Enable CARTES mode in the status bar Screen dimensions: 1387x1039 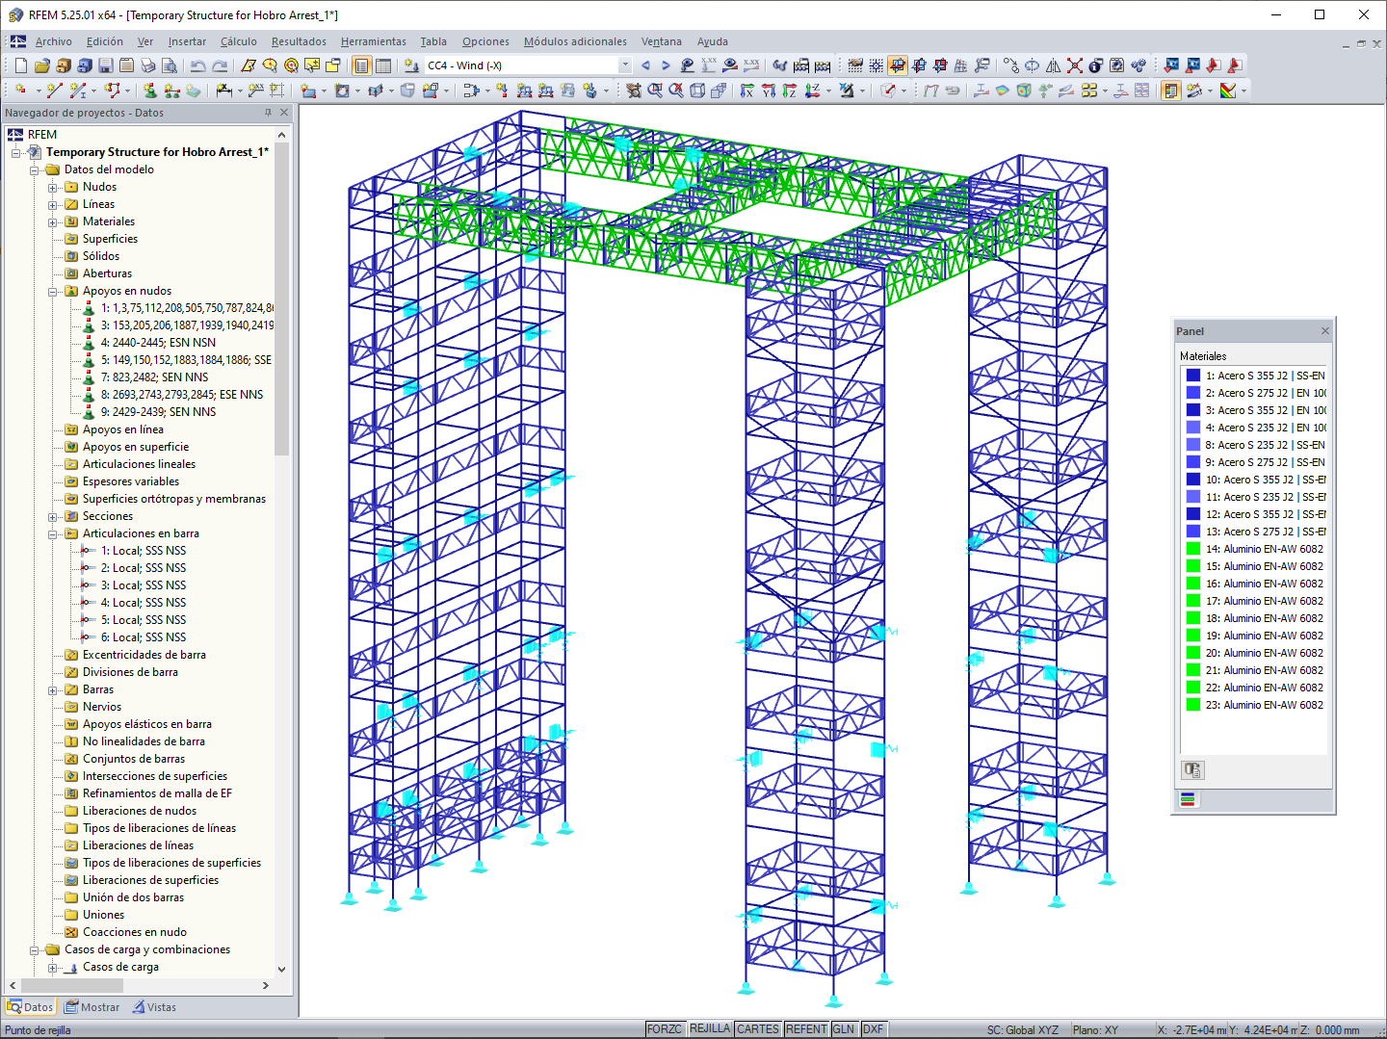pyautogui.click(x=758, y=1028)
